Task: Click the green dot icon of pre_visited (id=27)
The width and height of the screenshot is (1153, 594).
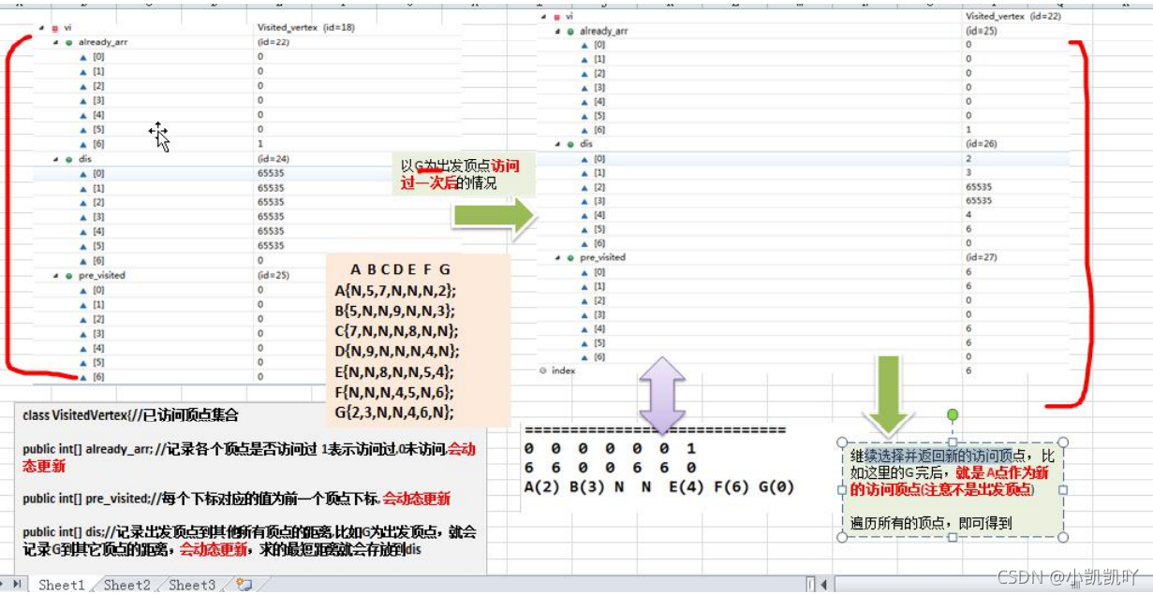Action: (x=570, y=257)
